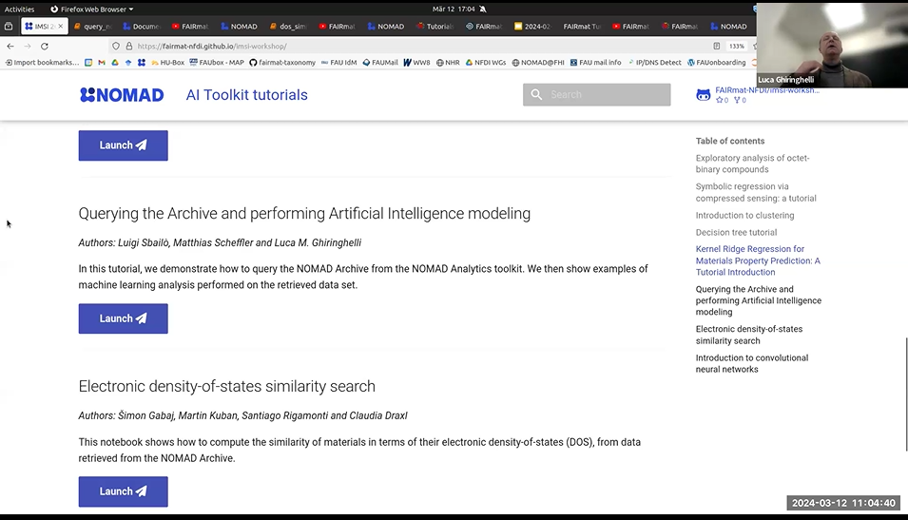Jump to Introduction to clustering section
Image resolution: width=908 pixels, height=520 pixels.
(x=744, y=216)
